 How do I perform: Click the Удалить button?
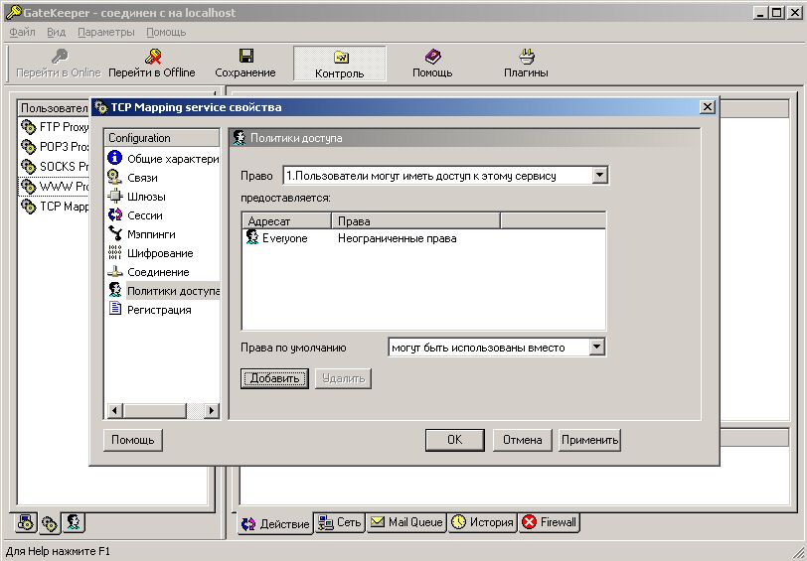(343, 378)
